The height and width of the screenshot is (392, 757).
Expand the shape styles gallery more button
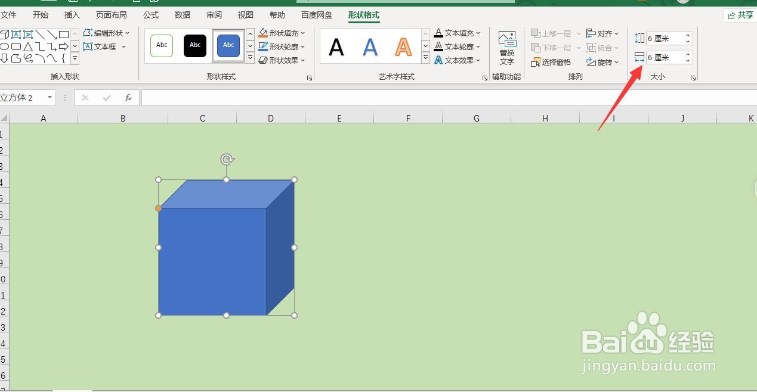(251, 58)
